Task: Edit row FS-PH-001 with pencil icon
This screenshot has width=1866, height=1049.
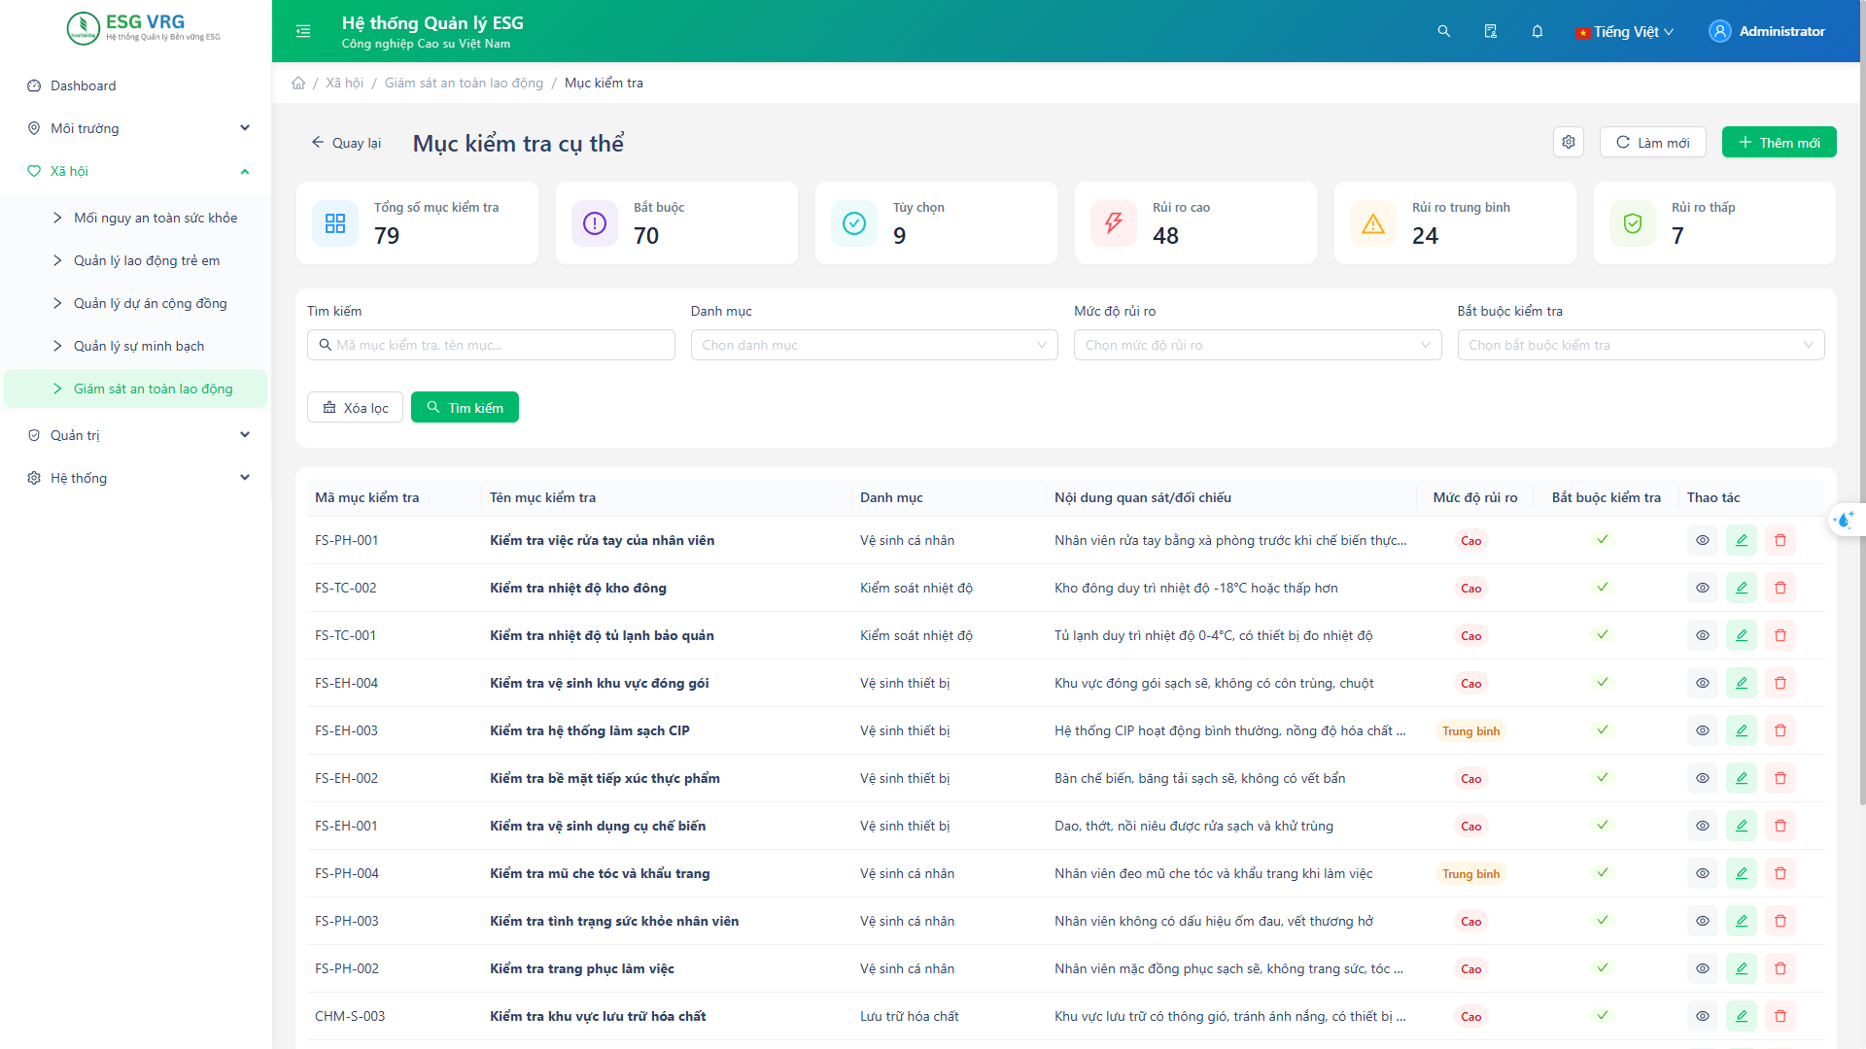Action: [1742, 540]
